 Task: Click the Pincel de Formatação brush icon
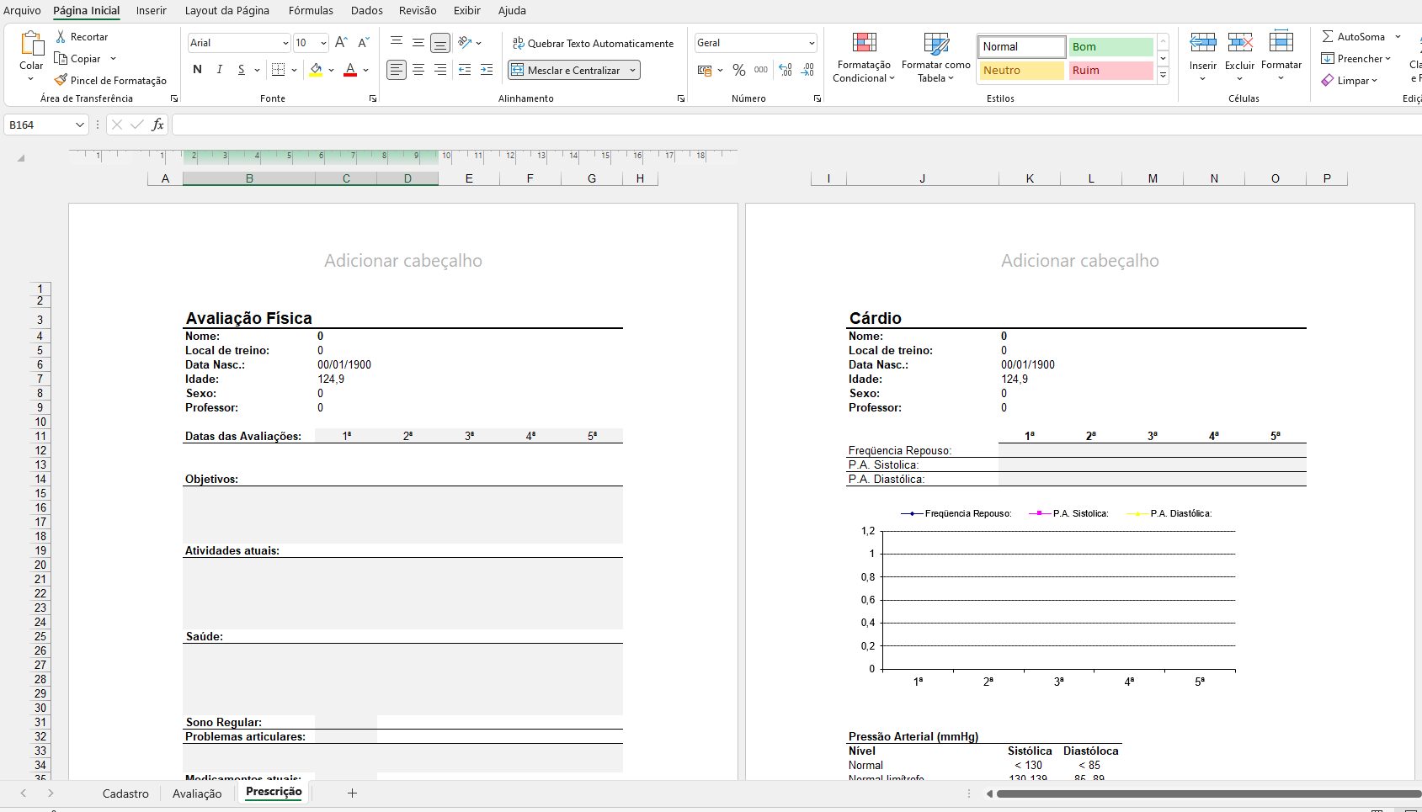click(x=61, y=81)
